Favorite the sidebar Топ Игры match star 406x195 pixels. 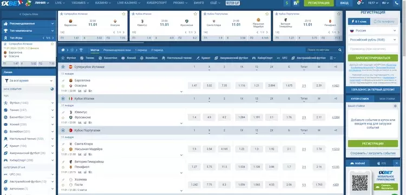tap(52, 44)
